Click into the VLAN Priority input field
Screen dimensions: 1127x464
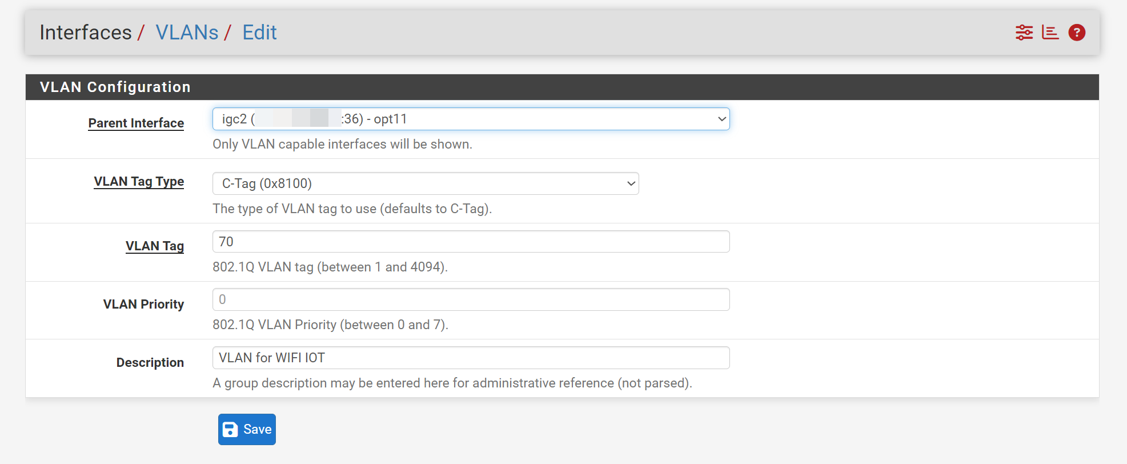point(470,299)
